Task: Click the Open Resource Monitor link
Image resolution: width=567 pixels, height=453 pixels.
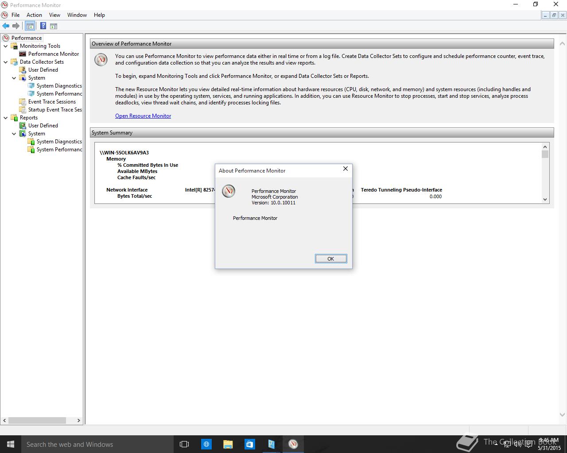Action: coord(143,116)
